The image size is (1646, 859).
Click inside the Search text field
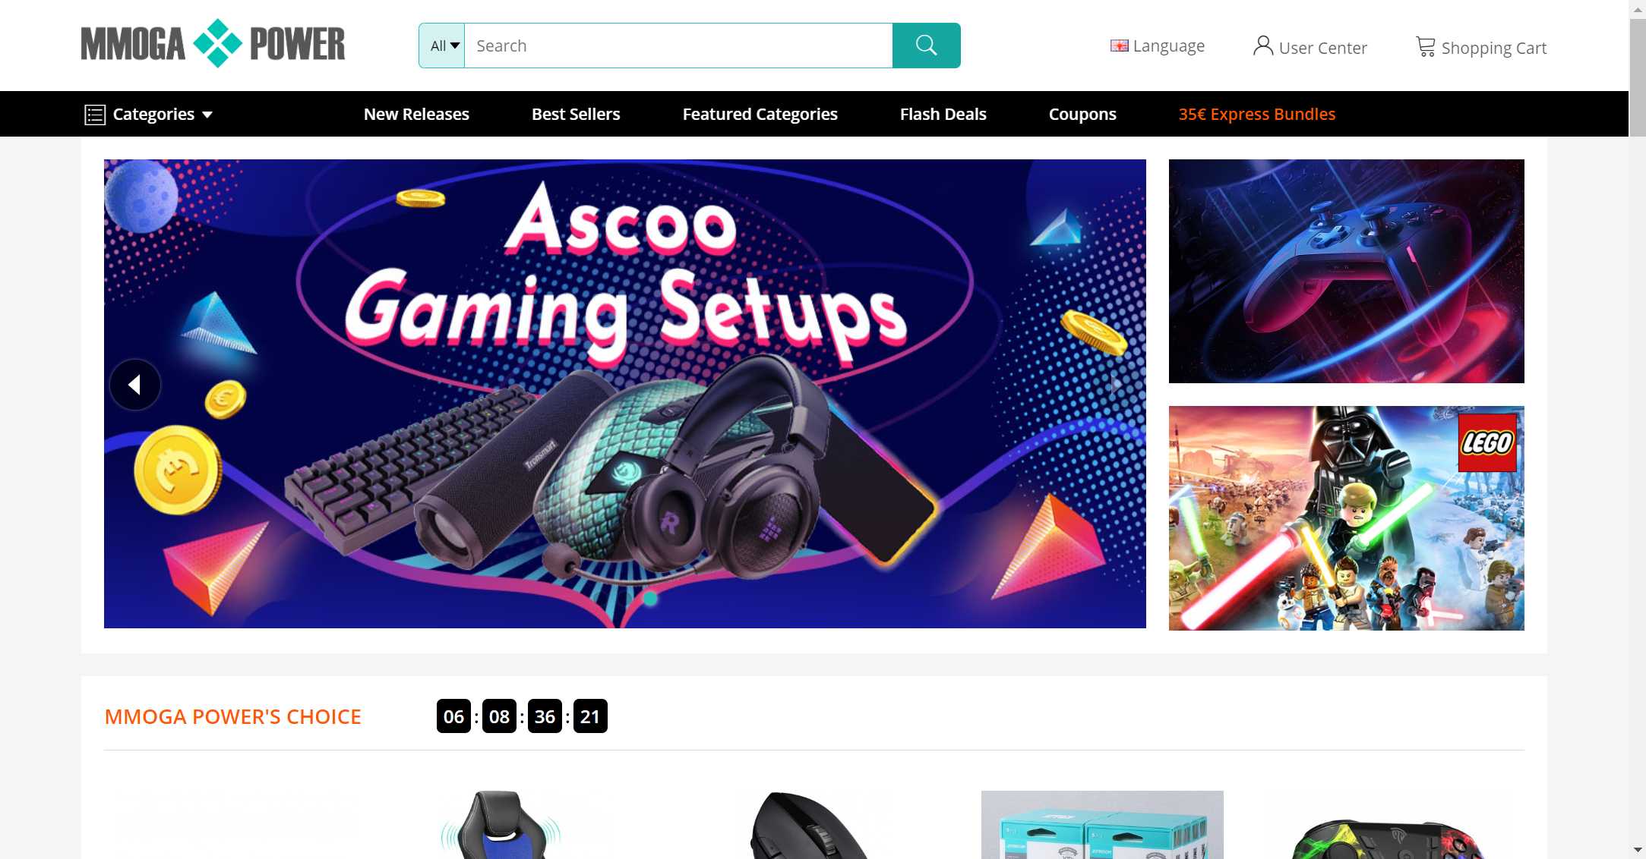pos(678,46)
